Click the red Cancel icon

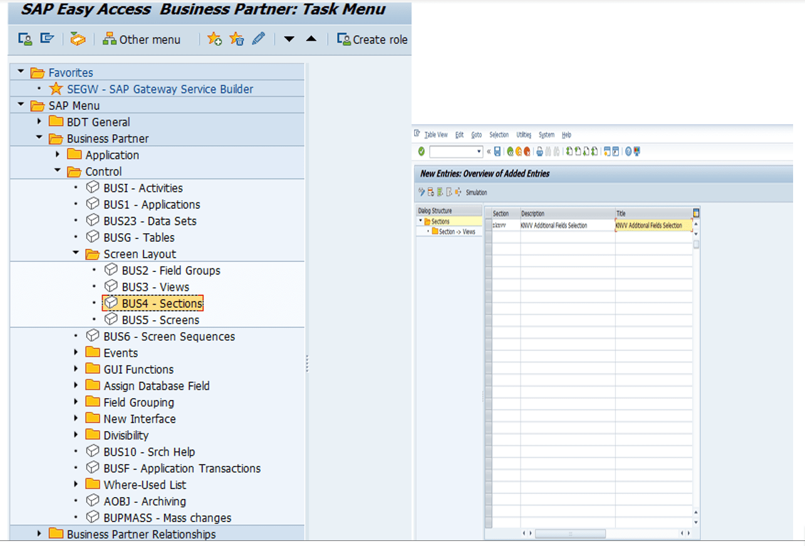(x=527, y=152)
